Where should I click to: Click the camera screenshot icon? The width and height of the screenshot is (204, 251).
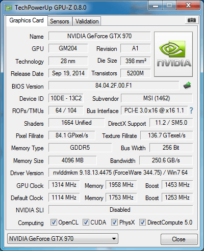[192, 20]
